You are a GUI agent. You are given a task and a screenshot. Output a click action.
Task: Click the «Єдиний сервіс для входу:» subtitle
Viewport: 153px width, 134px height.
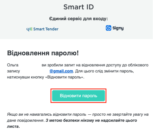pos(78,19)
